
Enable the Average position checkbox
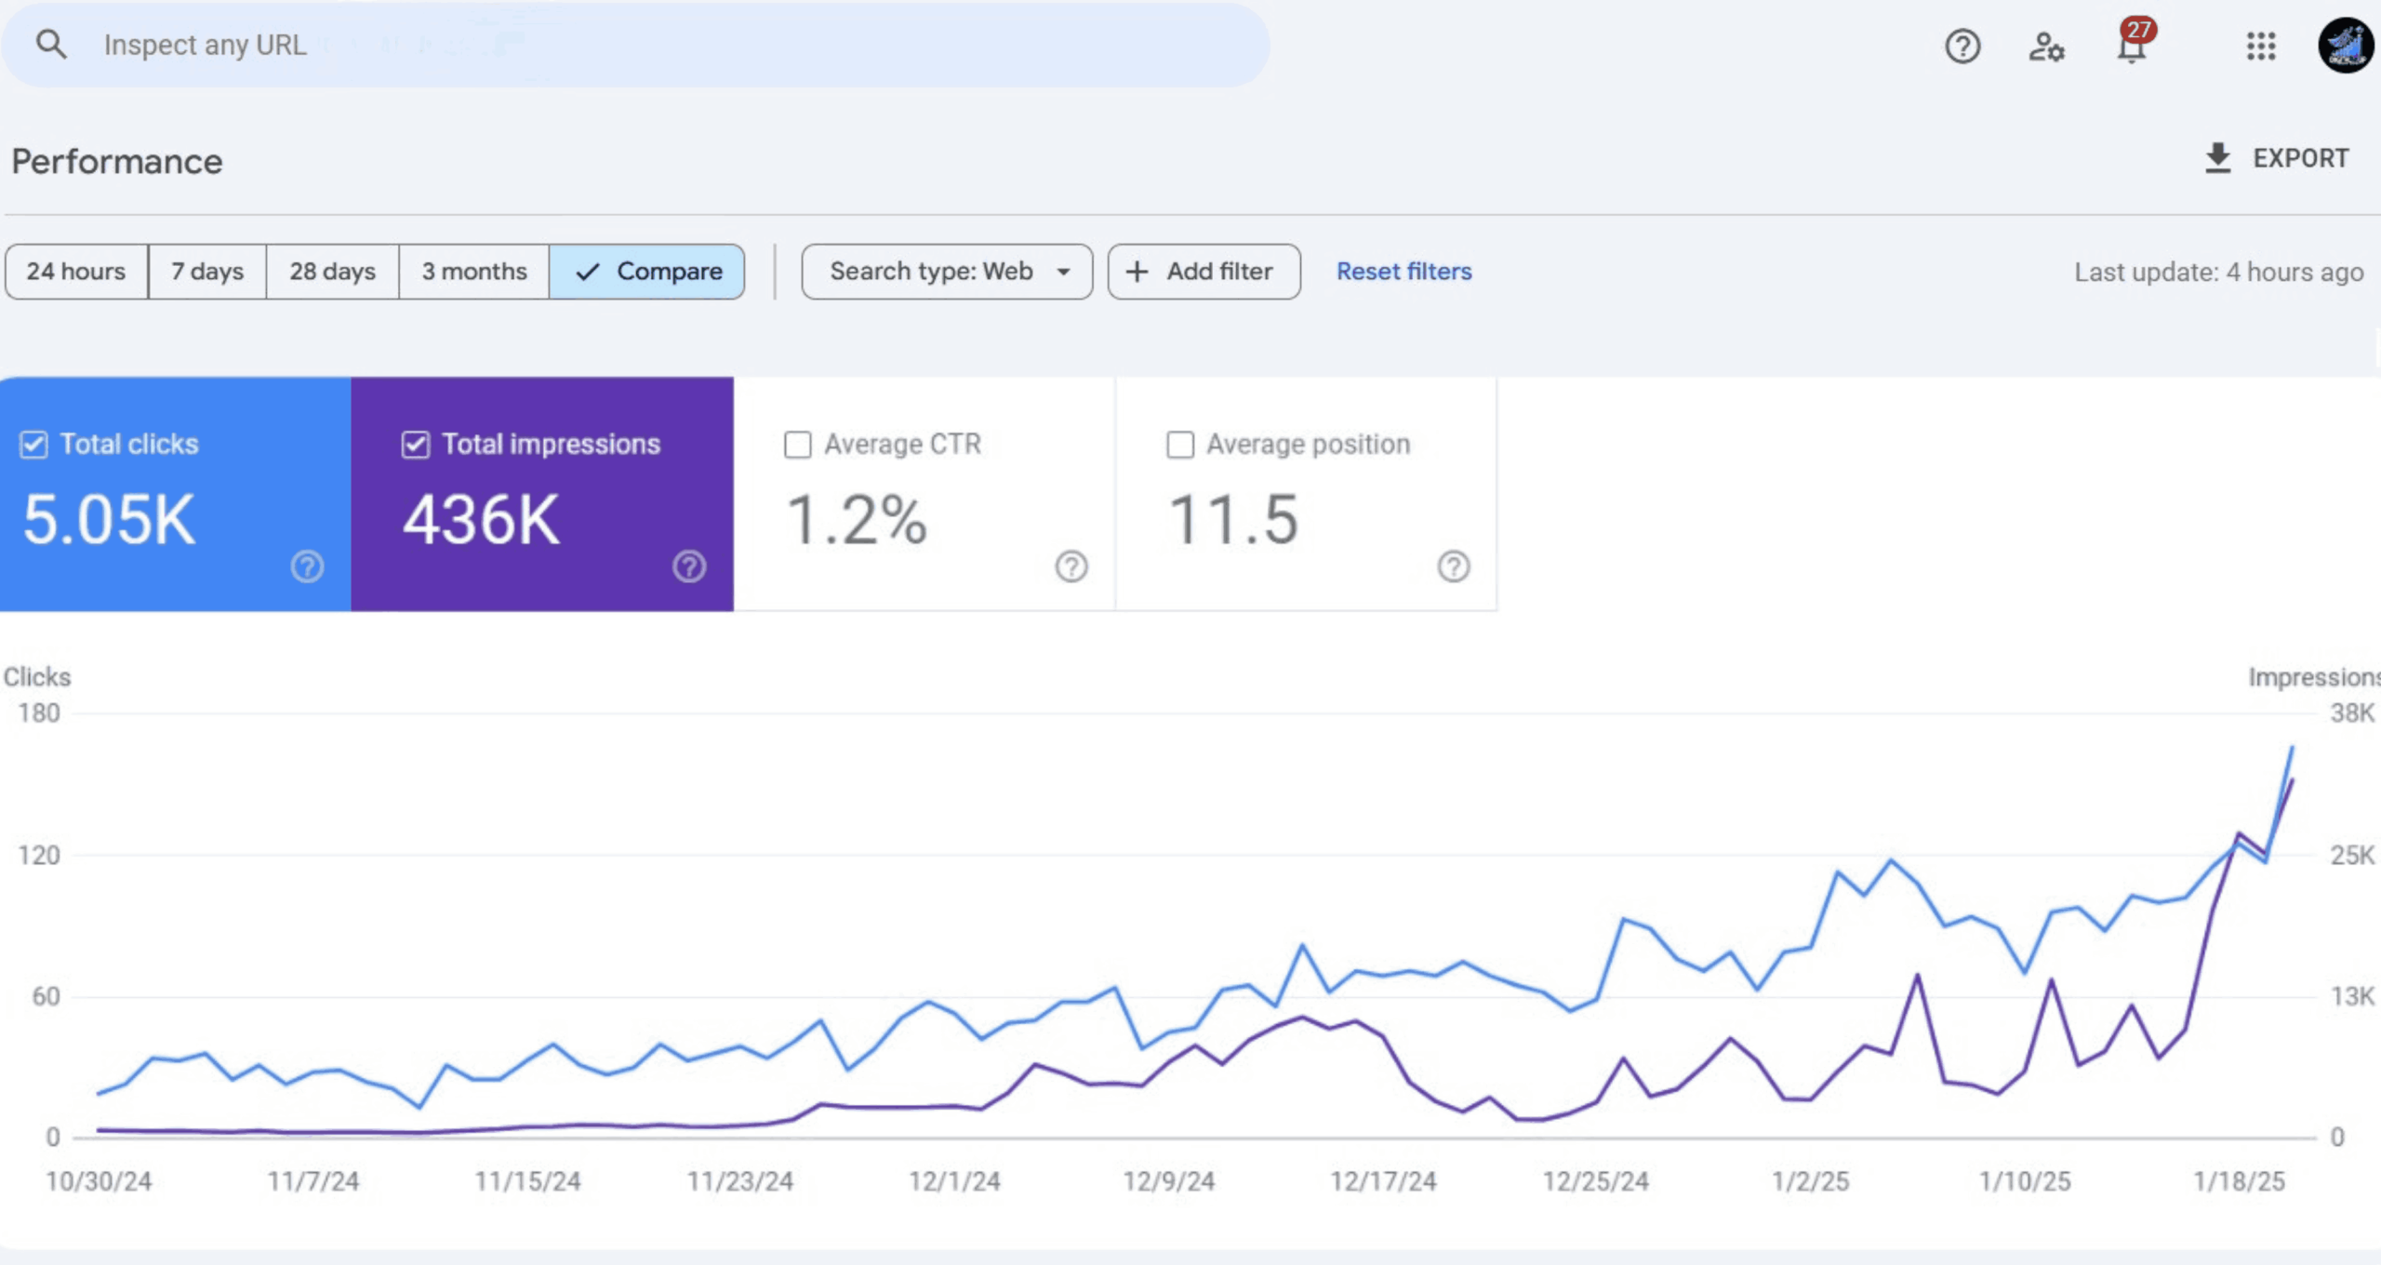click(x=1180, y=445)
